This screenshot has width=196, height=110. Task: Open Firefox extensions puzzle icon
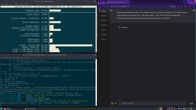(x=186, y=6)
